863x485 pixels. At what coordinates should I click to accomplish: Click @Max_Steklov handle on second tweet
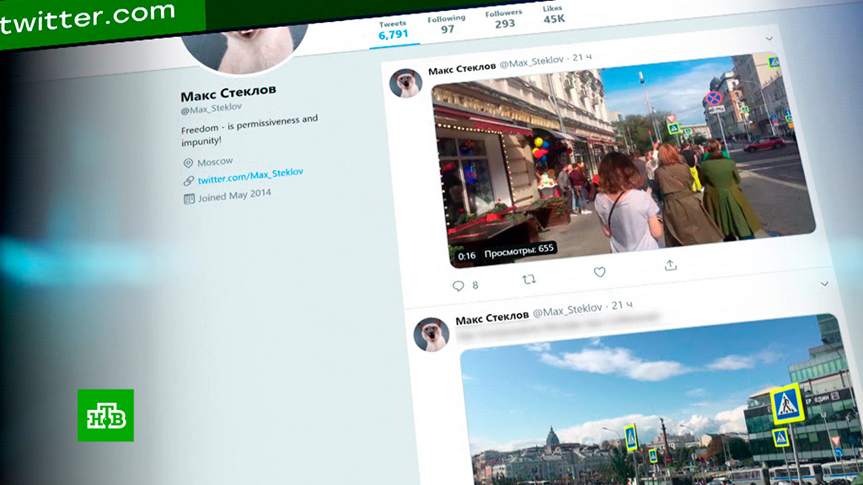[x=567, y=311]
